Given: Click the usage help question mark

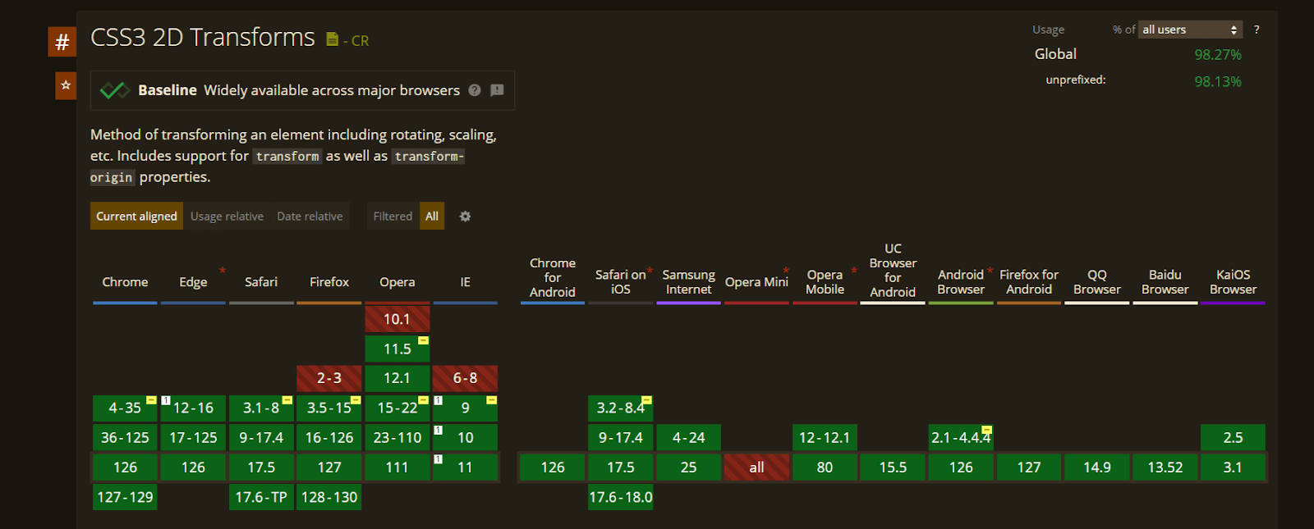Looking at the screenshot, I should point(1257,30).
